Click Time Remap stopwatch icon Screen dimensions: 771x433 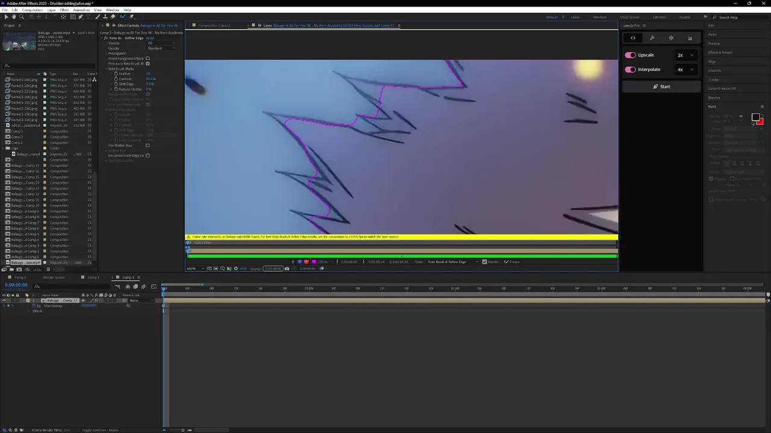[34, 306]
